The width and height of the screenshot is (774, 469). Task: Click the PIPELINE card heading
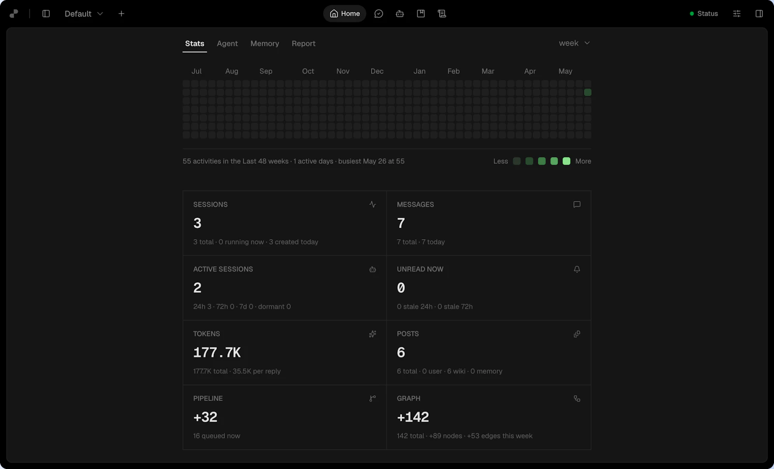[x=208, y=398]
